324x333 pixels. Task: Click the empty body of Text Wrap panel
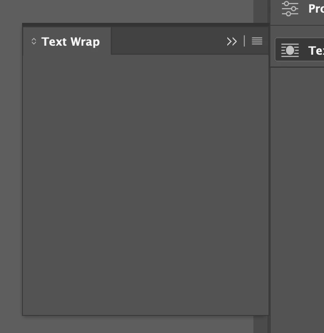coord(146,185)
